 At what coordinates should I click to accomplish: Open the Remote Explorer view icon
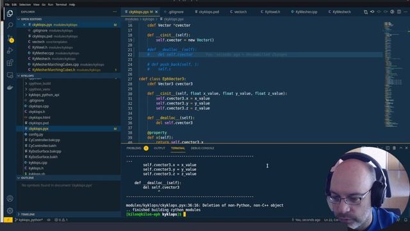[x=10, y=75]
